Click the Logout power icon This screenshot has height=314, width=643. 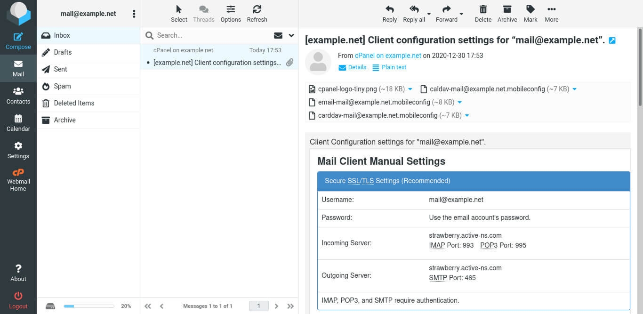tap(18, 296)
